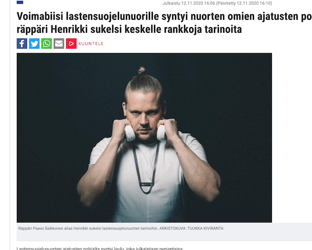Click the lead paragraph starting with Lastensuojelunuorten
Viewport: 312px width, 250px height.
point(99,248)
